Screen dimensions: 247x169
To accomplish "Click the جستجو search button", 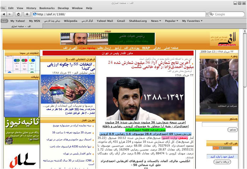I will coord(233,130).
